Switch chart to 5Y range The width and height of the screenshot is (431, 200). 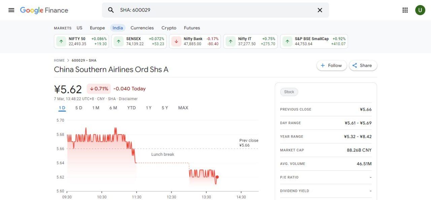tap(165, 108)
